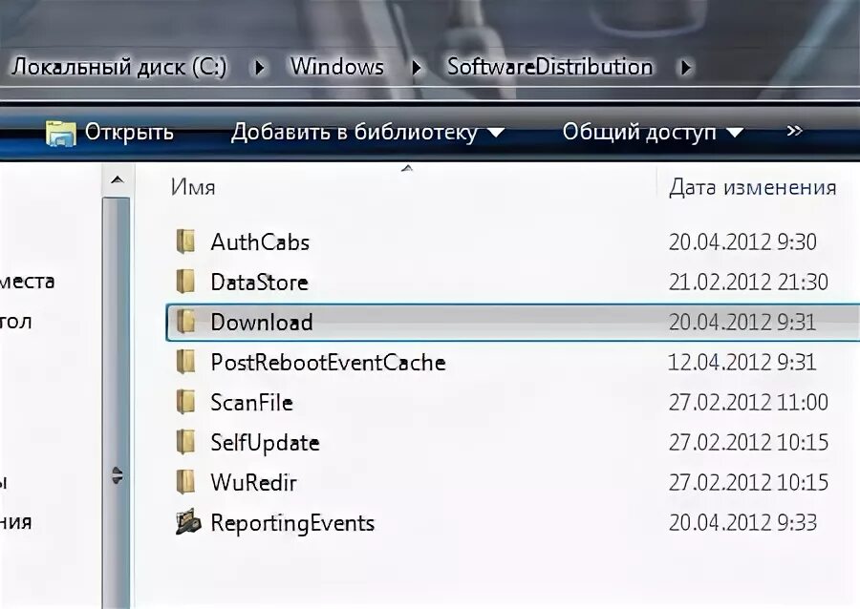Image resolution: width=860 pixels, height=609 pixels.
Task: Navigate to Локальный диск (C:) breadcrumb
Action: (x=119, y=67)
